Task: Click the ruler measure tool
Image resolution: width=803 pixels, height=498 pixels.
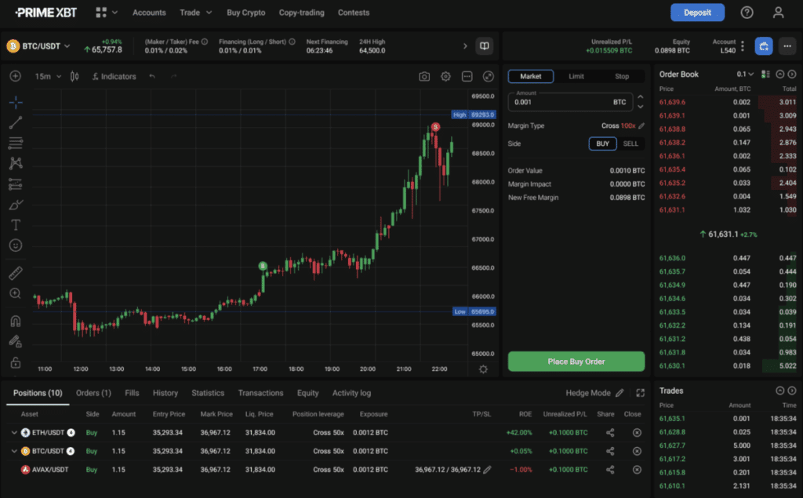Action: pyautogui.click(x=16, y=273)
